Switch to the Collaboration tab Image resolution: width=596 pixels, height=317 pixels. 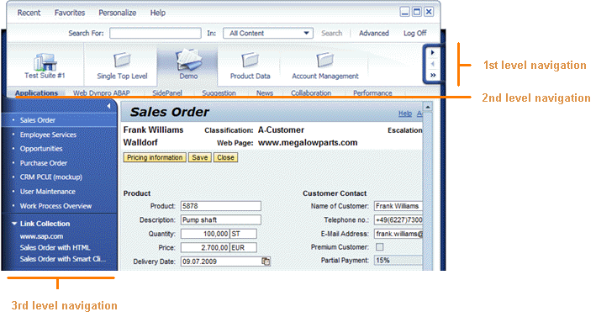click(x=311, y=92)
